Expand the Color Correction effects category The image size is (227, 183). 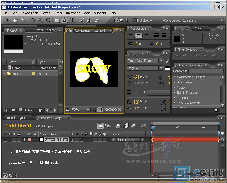[174, 103]
